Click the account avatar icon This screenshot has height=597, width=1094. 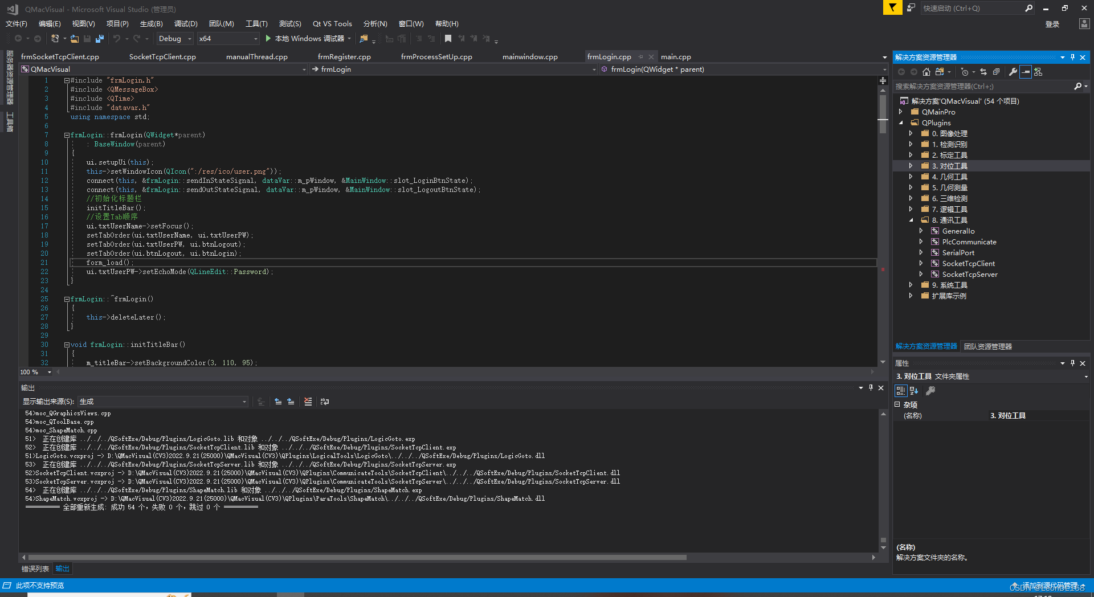tap(1084, 24)
